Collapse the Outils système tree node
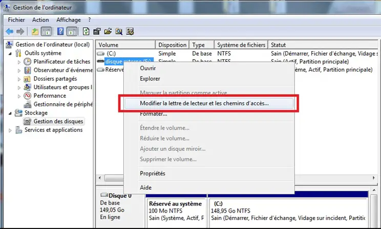The width and height of the screenshot is (381, 229). (10, 53)
